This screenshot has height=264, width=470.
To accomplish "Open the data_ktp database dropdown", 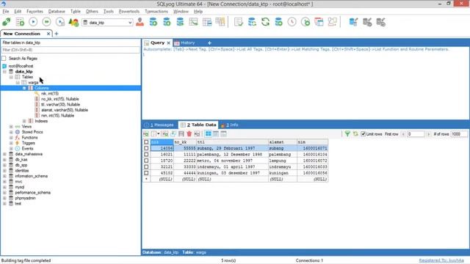I will pos(130,23).
